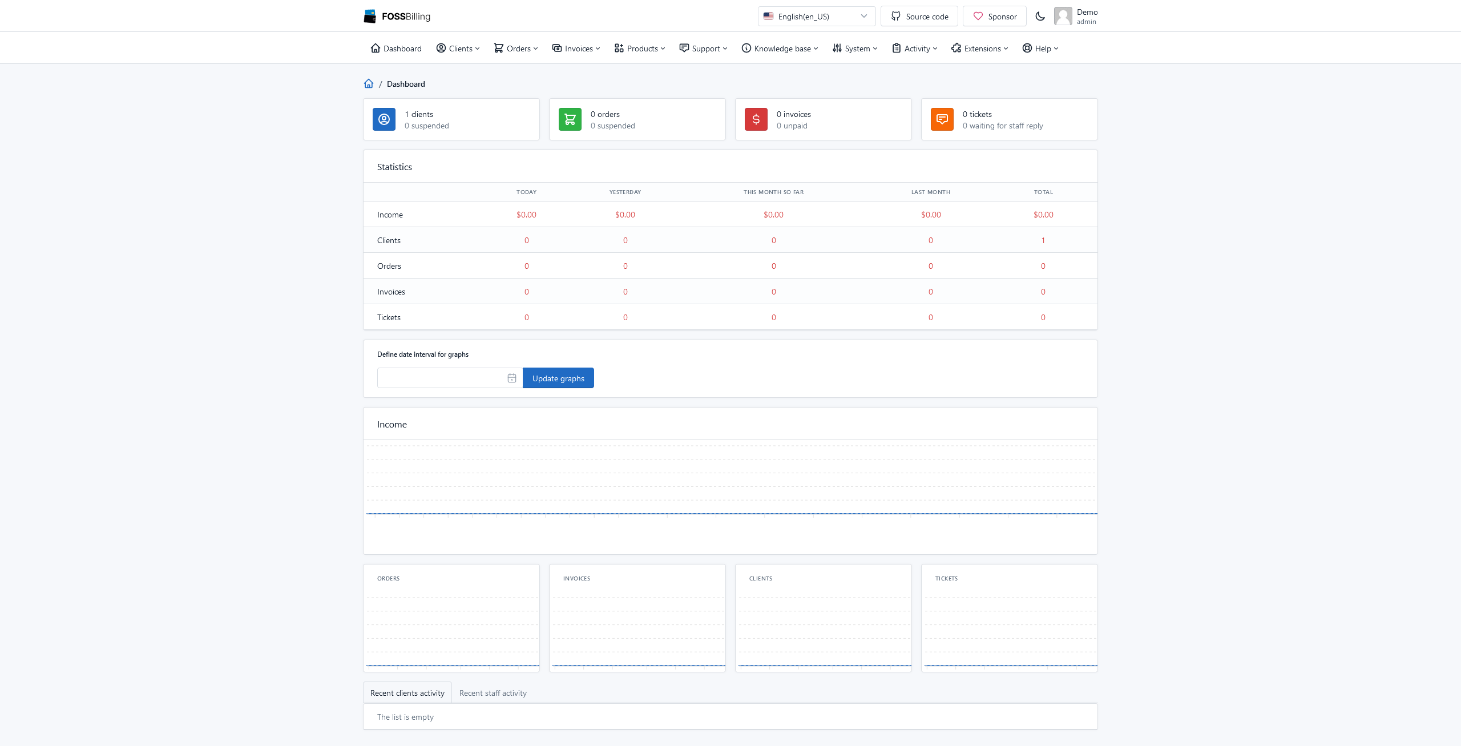
Task: Click the red dollar invoices icon
Action: (x=756, y=119)
